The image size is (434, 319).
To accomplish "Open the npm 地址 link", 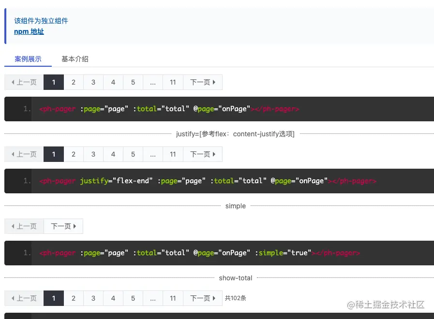I will click(x=29, y=31).
